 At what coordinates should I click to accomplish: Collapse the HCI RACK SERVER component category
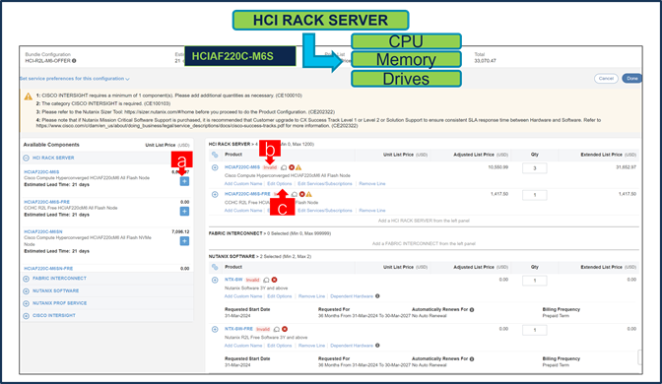tap(27, 158)
